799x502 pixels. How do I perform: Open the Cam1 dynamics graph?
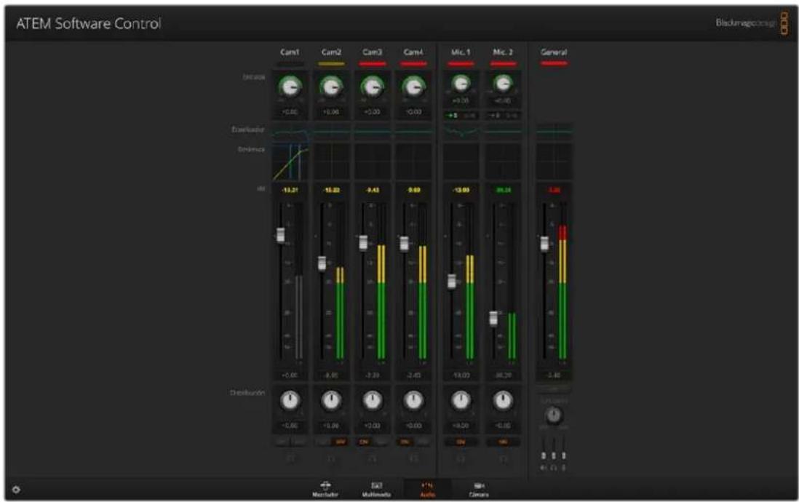(290, 162)
